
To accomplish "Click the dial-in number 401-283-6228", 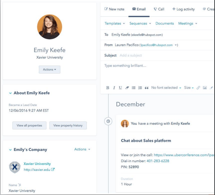I will 158,161.
